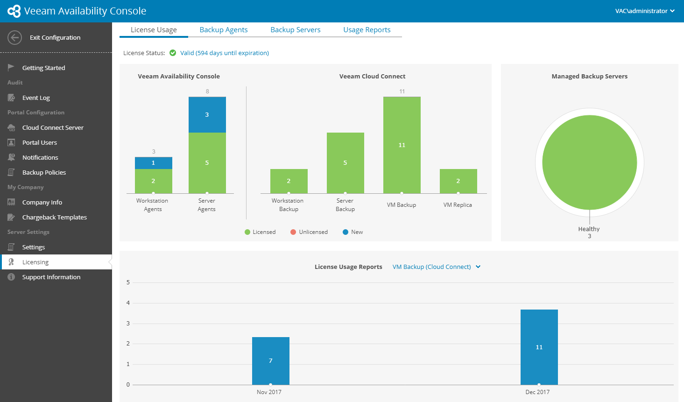Click the Support Information info icon
Viewport: 684px width, 402px height.
pos(11,277)
